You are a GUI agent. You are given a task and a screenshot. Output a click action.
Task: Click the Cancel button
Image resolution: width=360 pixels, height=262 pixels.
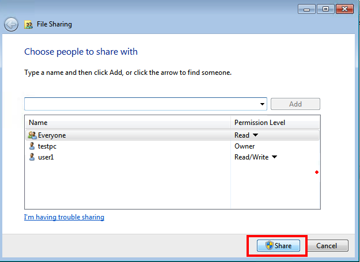(x=327, y=246)
